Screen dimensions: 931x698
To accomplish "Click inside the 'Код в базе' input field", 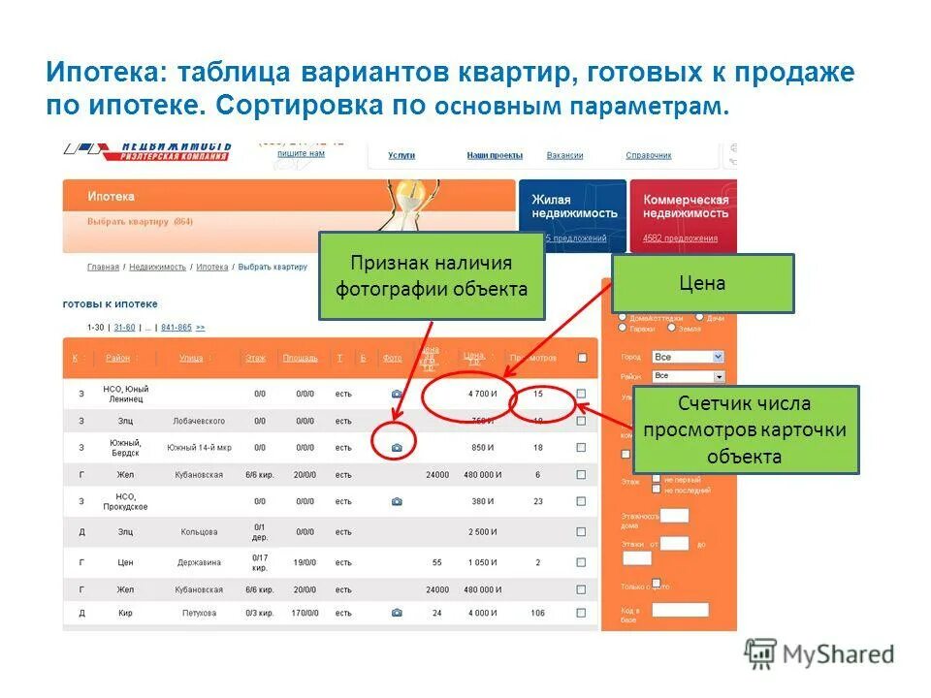I will tap(681, 611).
